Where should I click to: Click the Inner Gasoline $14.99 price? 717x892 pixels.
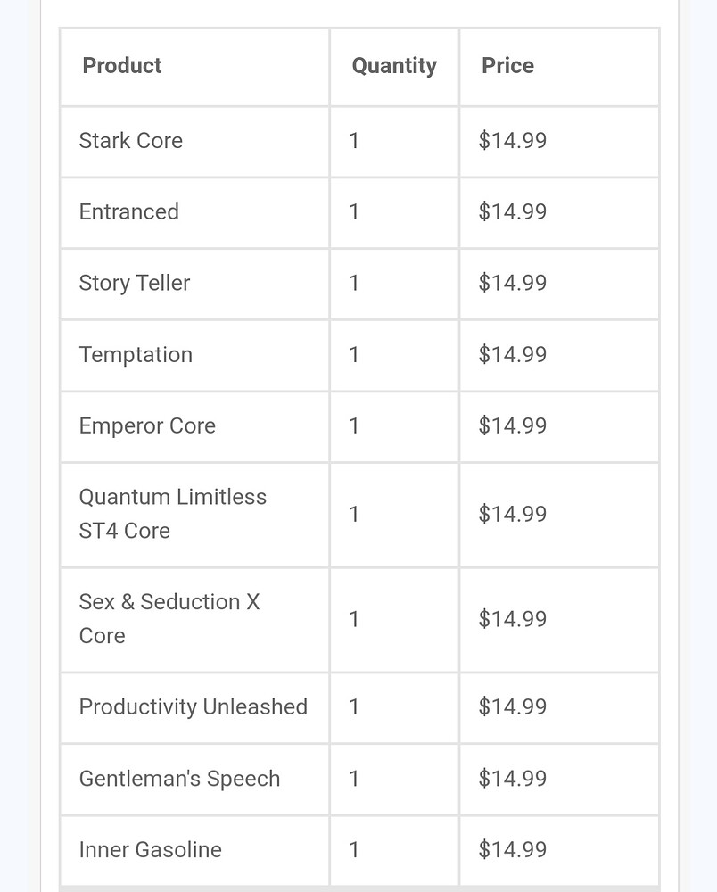tap(512, 850)
